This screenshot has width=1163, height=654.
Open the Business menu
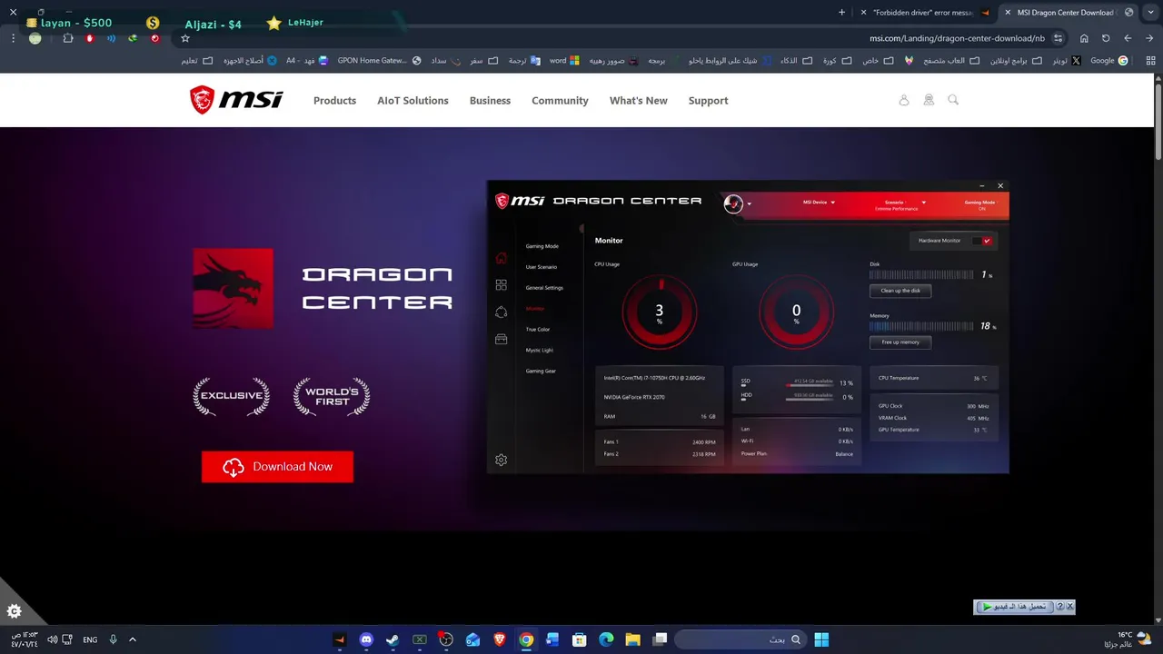click(x=490, y=101)
